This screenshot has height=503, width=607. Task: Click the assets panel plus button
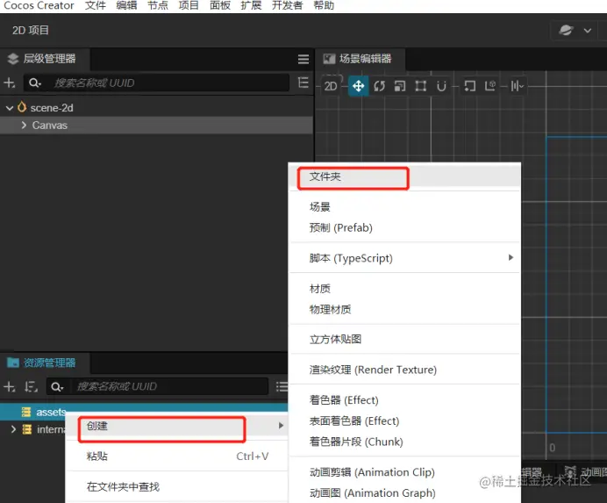pyautogui.click(x=9, y=386)
